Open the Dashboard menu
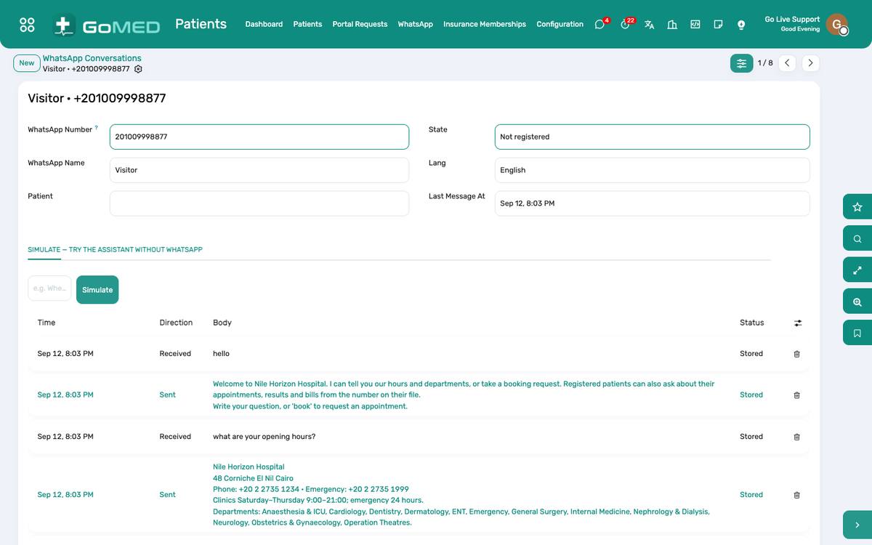This screenshot has height=545, width=872. 264,24
